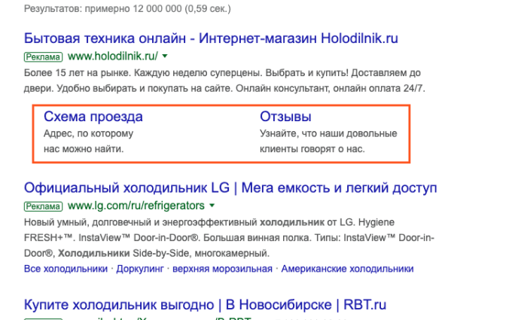Click the www.lg.com/ru/refrigerators URL
Viewport: 512px width, 320px height.
[136, 206]
